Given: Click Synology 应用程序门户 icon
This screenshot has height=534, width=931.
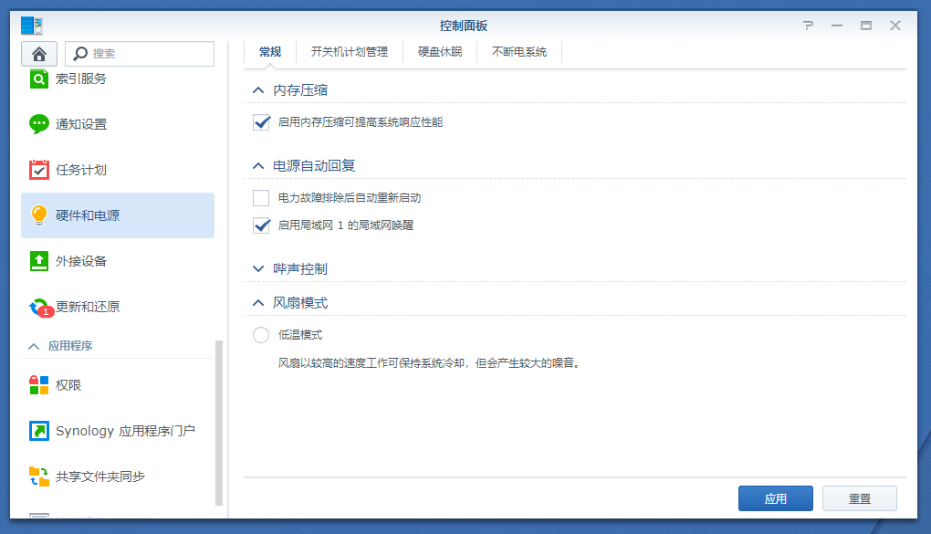Looking at the screenshot, I should tap(39, 431).
